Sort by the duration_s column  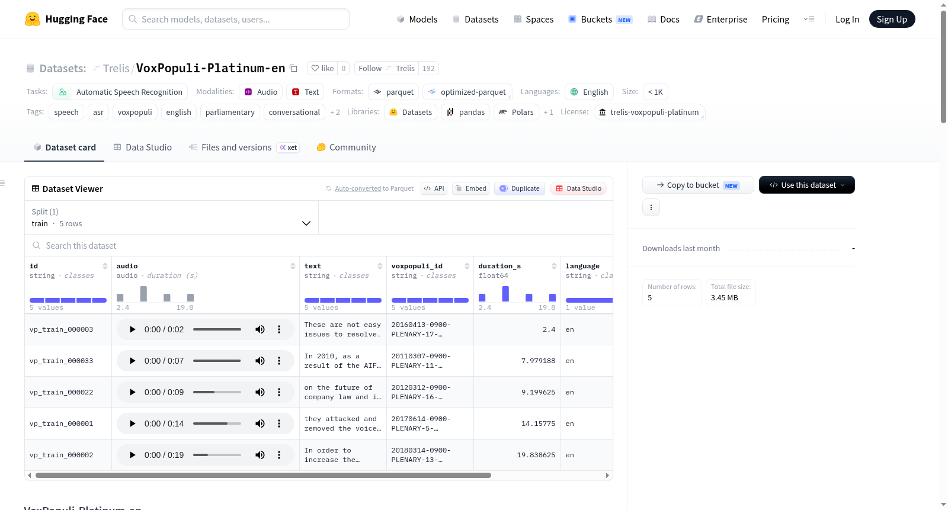pyautogui.click(x=554, y=266)
